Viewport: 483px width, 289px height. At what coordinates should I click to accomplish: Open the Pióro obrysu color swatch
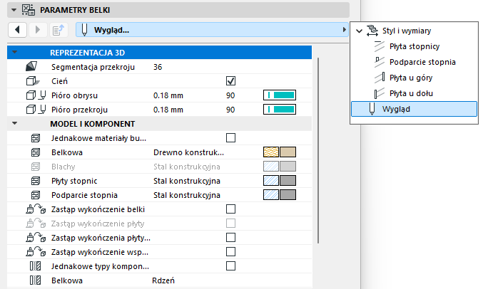pos(280,95)
